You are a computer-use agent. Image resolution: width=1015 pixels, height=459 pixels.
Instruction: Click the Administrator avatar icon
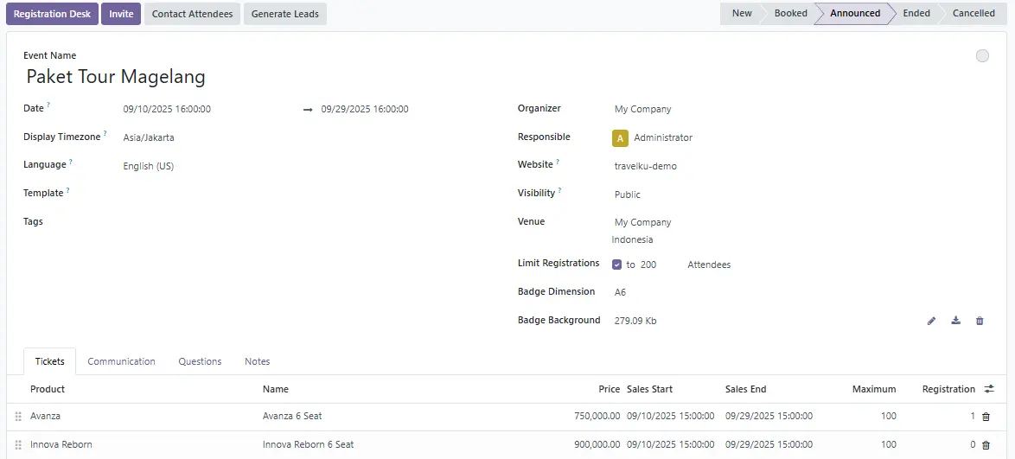pyautogui.click(x=620, y=138)
